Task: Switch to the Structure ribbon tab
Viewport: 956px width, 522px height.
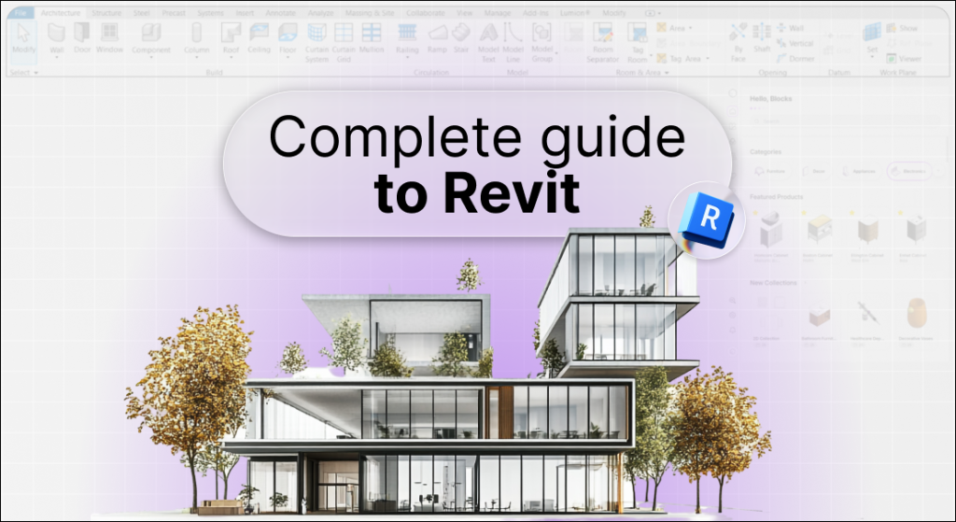Action: click(x=106, y=13)
